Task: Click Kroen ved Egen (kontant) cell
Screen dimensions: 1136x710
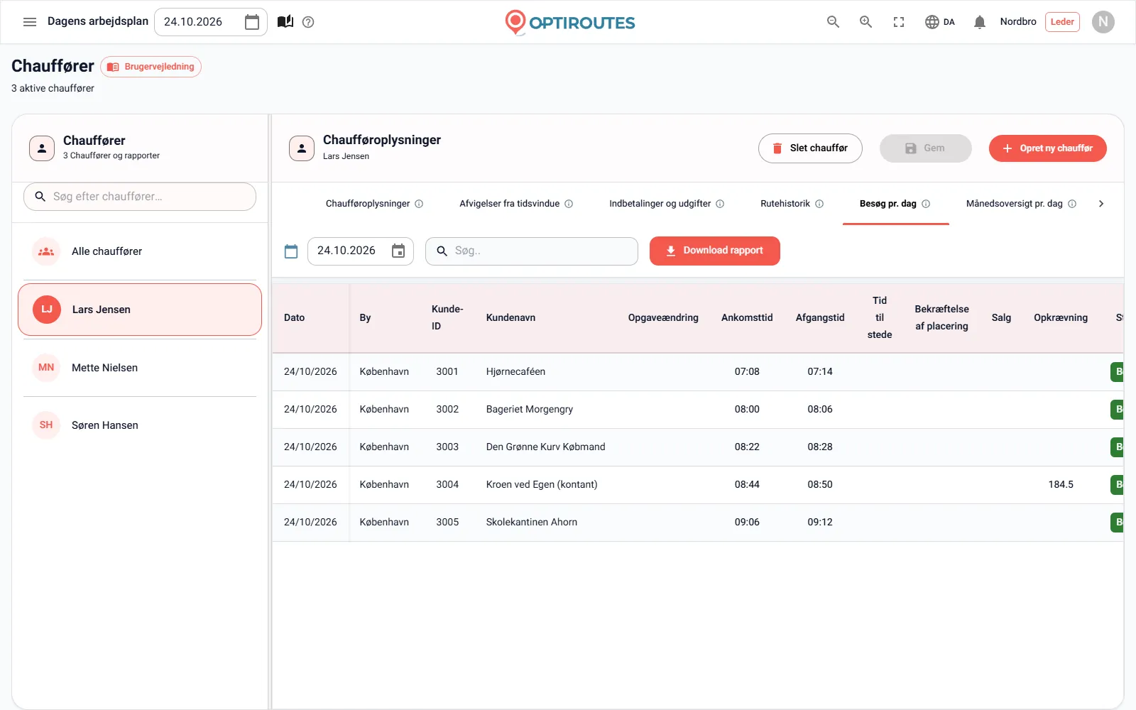Action: tap(542, 485)
